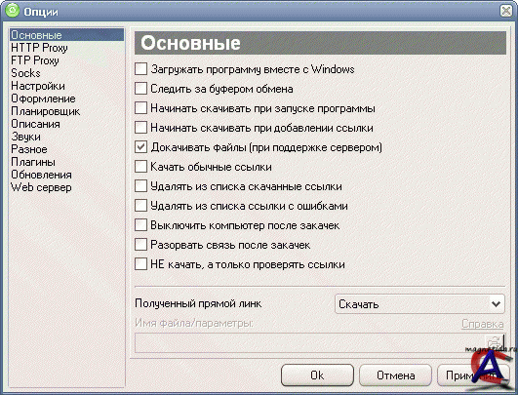Check Начинать скачивать при добавлении ссылки
Screen dimensions: 518x395
pyautogui.click(x=141, y=128)
